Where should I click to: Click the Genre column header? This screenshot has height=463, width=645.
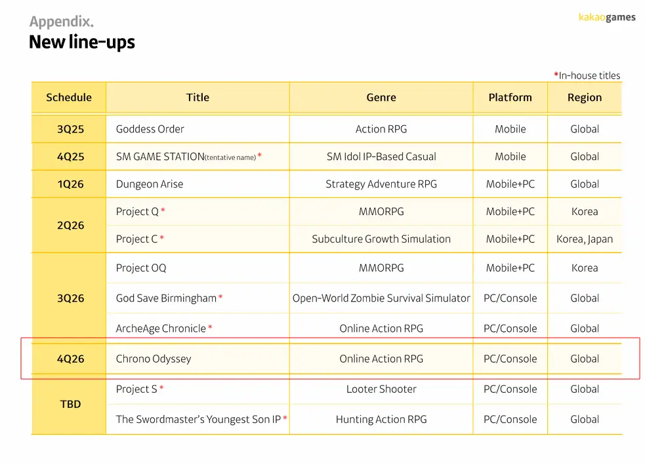381,98
